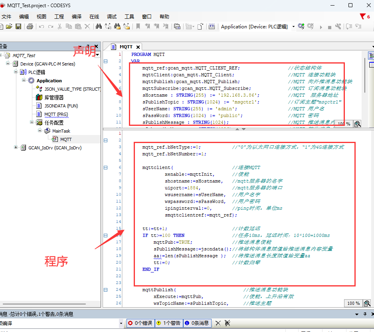The width and height of the screenshot is (374, 332).
Task: Click the red notification flag icon
Action: [362, 16]
